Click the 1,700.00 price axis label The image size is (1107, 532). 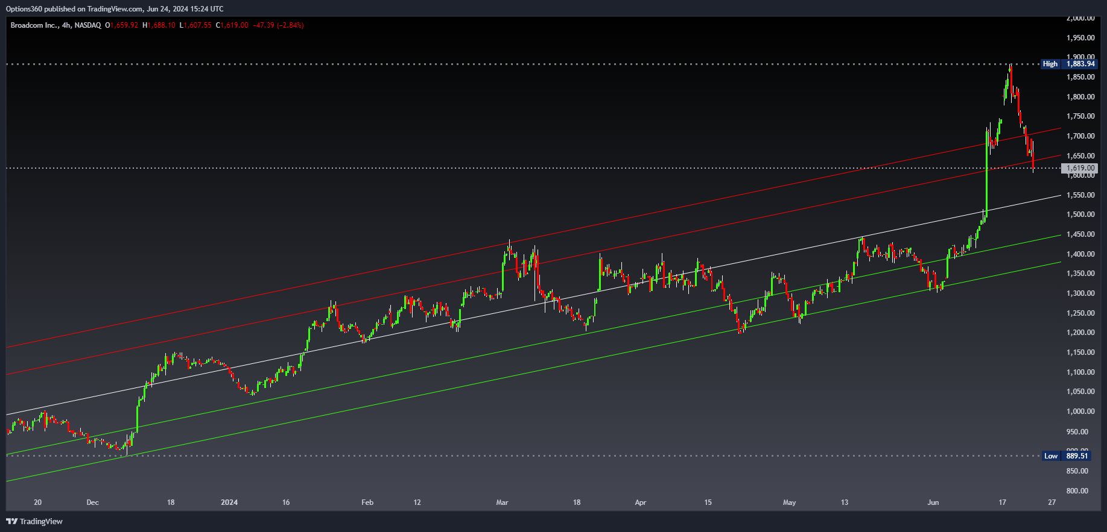tap(1080, 136)
